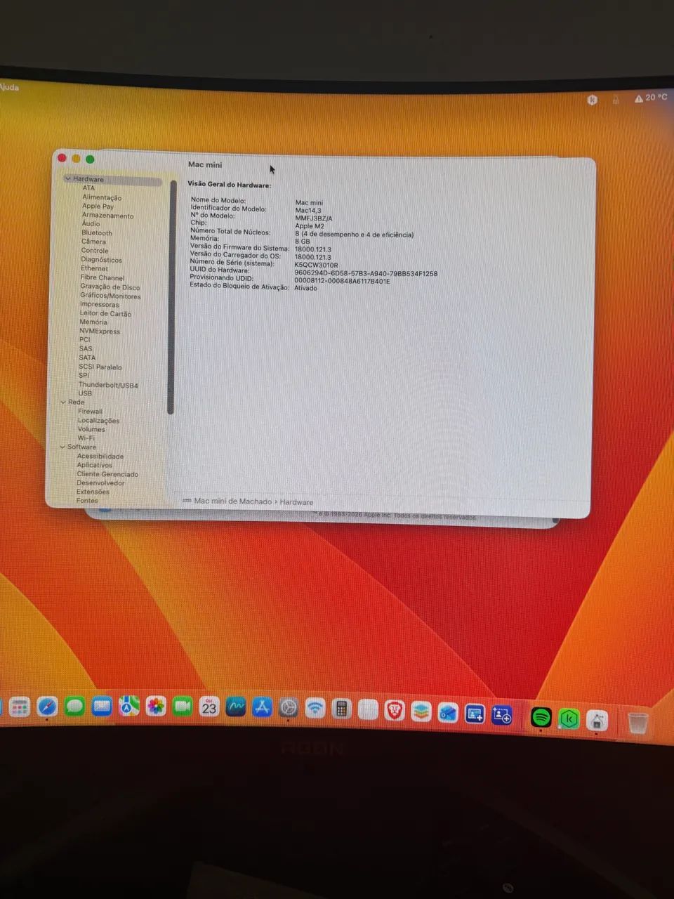Open the App Store from the Dock

(x=262, y=707)
